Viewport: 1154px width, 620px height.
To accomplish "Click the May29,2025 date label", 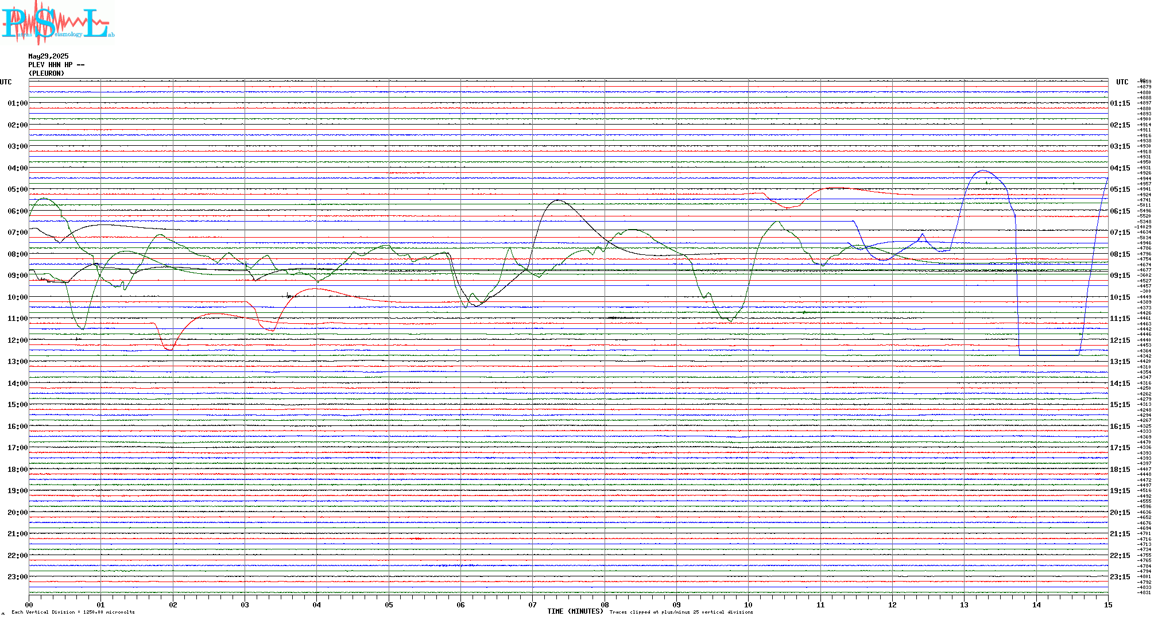I will click(48, 56).
